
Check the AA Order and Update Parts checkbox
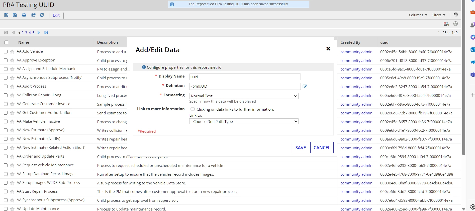tap(6, 157)
